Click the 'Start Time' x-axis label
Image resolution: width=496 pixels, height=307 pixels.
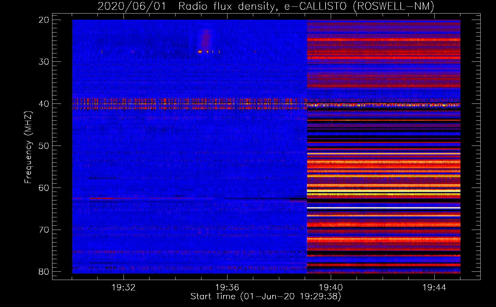[266, 297]
